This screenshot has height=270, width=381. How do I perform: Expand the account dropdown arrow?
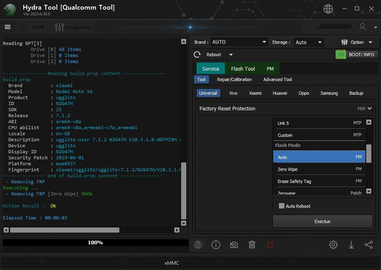coord(376,27)
